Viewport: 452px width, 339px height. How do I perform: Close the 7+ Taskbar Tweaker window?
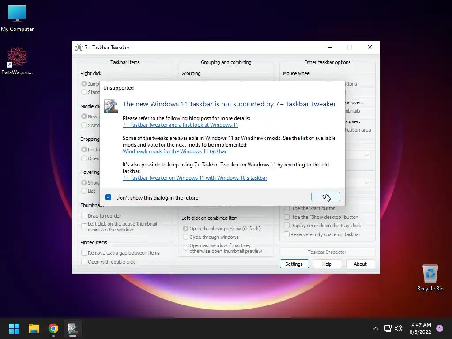click(370, 47)
